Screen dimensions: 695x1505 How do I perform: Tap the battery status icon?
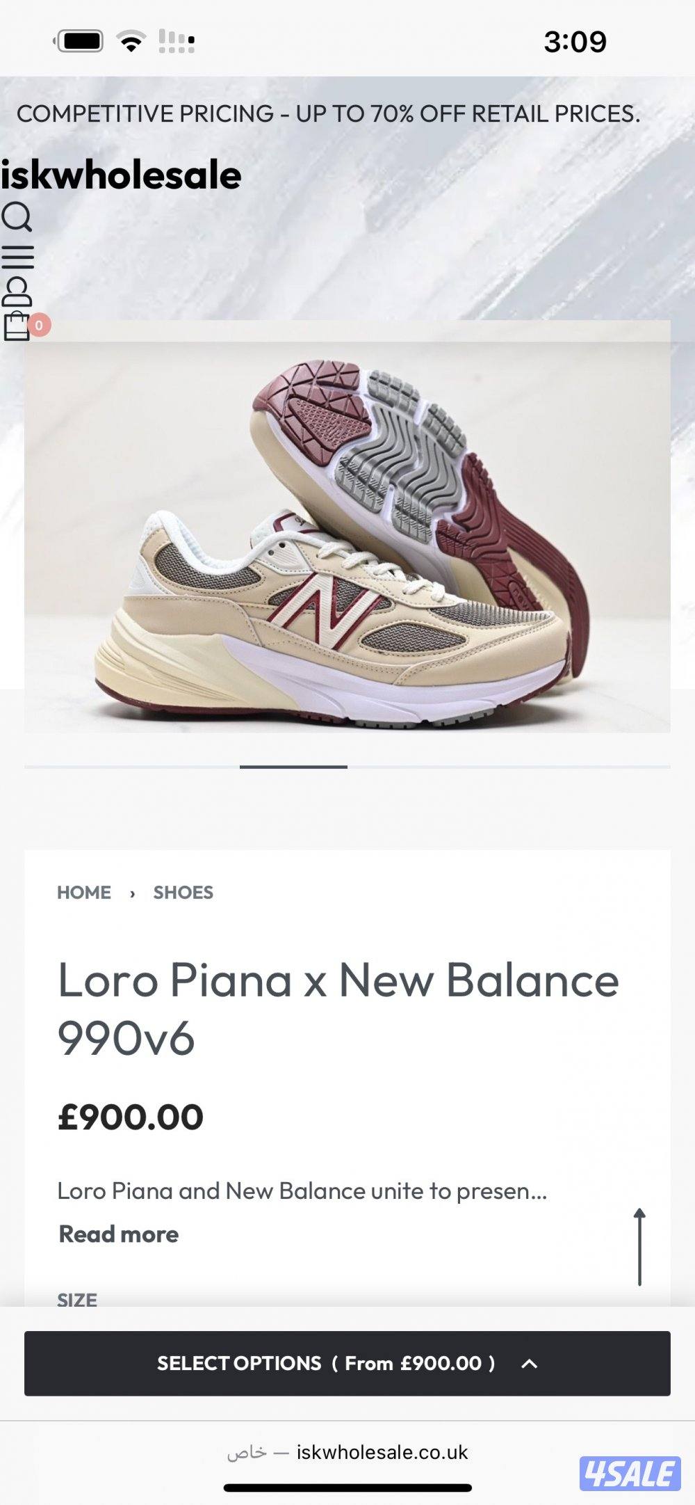[x=80, y=41]
